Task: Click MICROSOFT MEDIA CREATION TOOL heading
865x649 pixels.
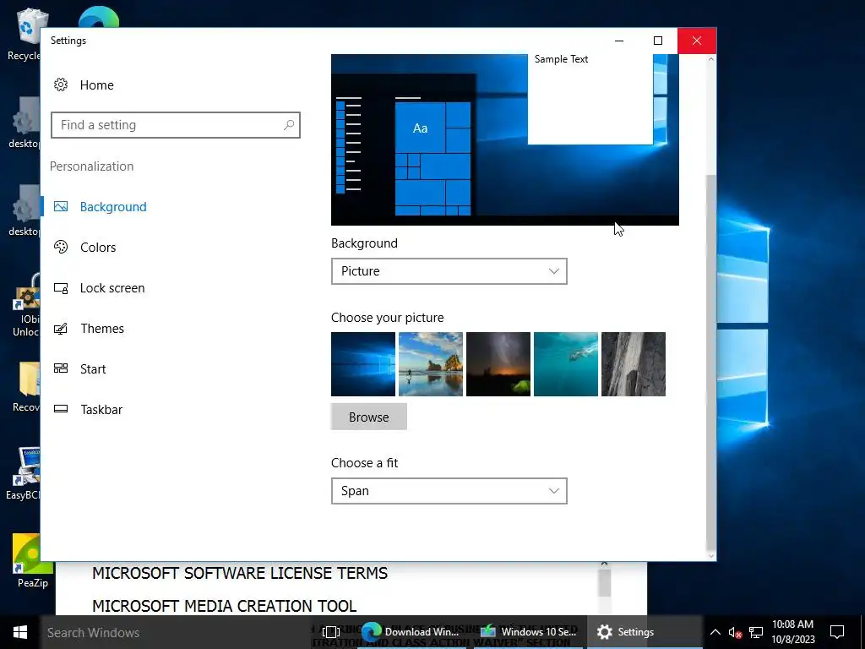Action: [x=225, y=606]
